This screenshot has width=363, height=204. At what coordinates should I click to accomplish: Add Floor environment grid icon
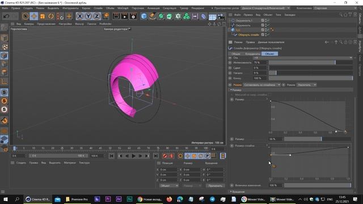[x=212, y=16]
